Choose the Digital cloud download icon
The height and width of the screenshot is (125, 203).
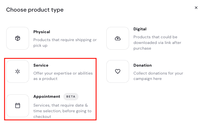(118, 38)
